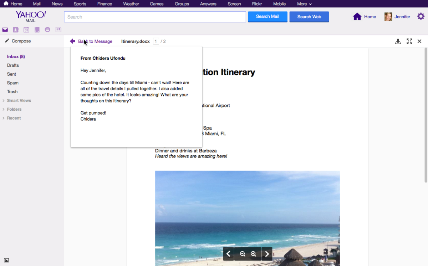
Task: Open the Sent folder
Action: 11,74
